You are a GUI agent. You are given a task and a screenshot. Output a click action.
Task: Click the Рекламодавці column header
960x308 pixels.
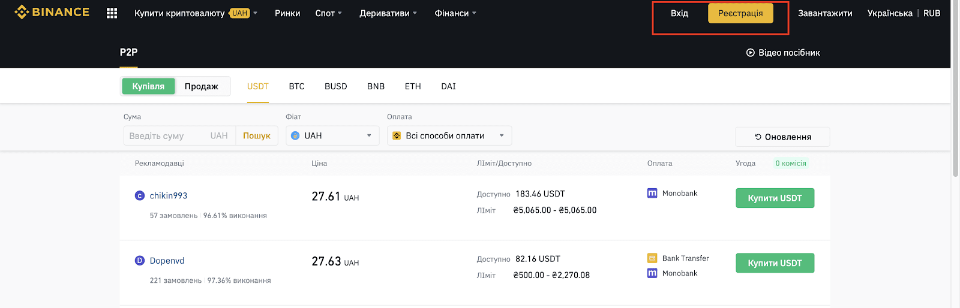point(160,163)
